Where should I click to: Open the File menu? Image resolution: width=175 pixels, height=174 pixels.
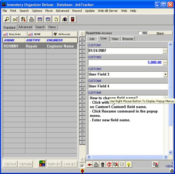(x=5, y=11)
